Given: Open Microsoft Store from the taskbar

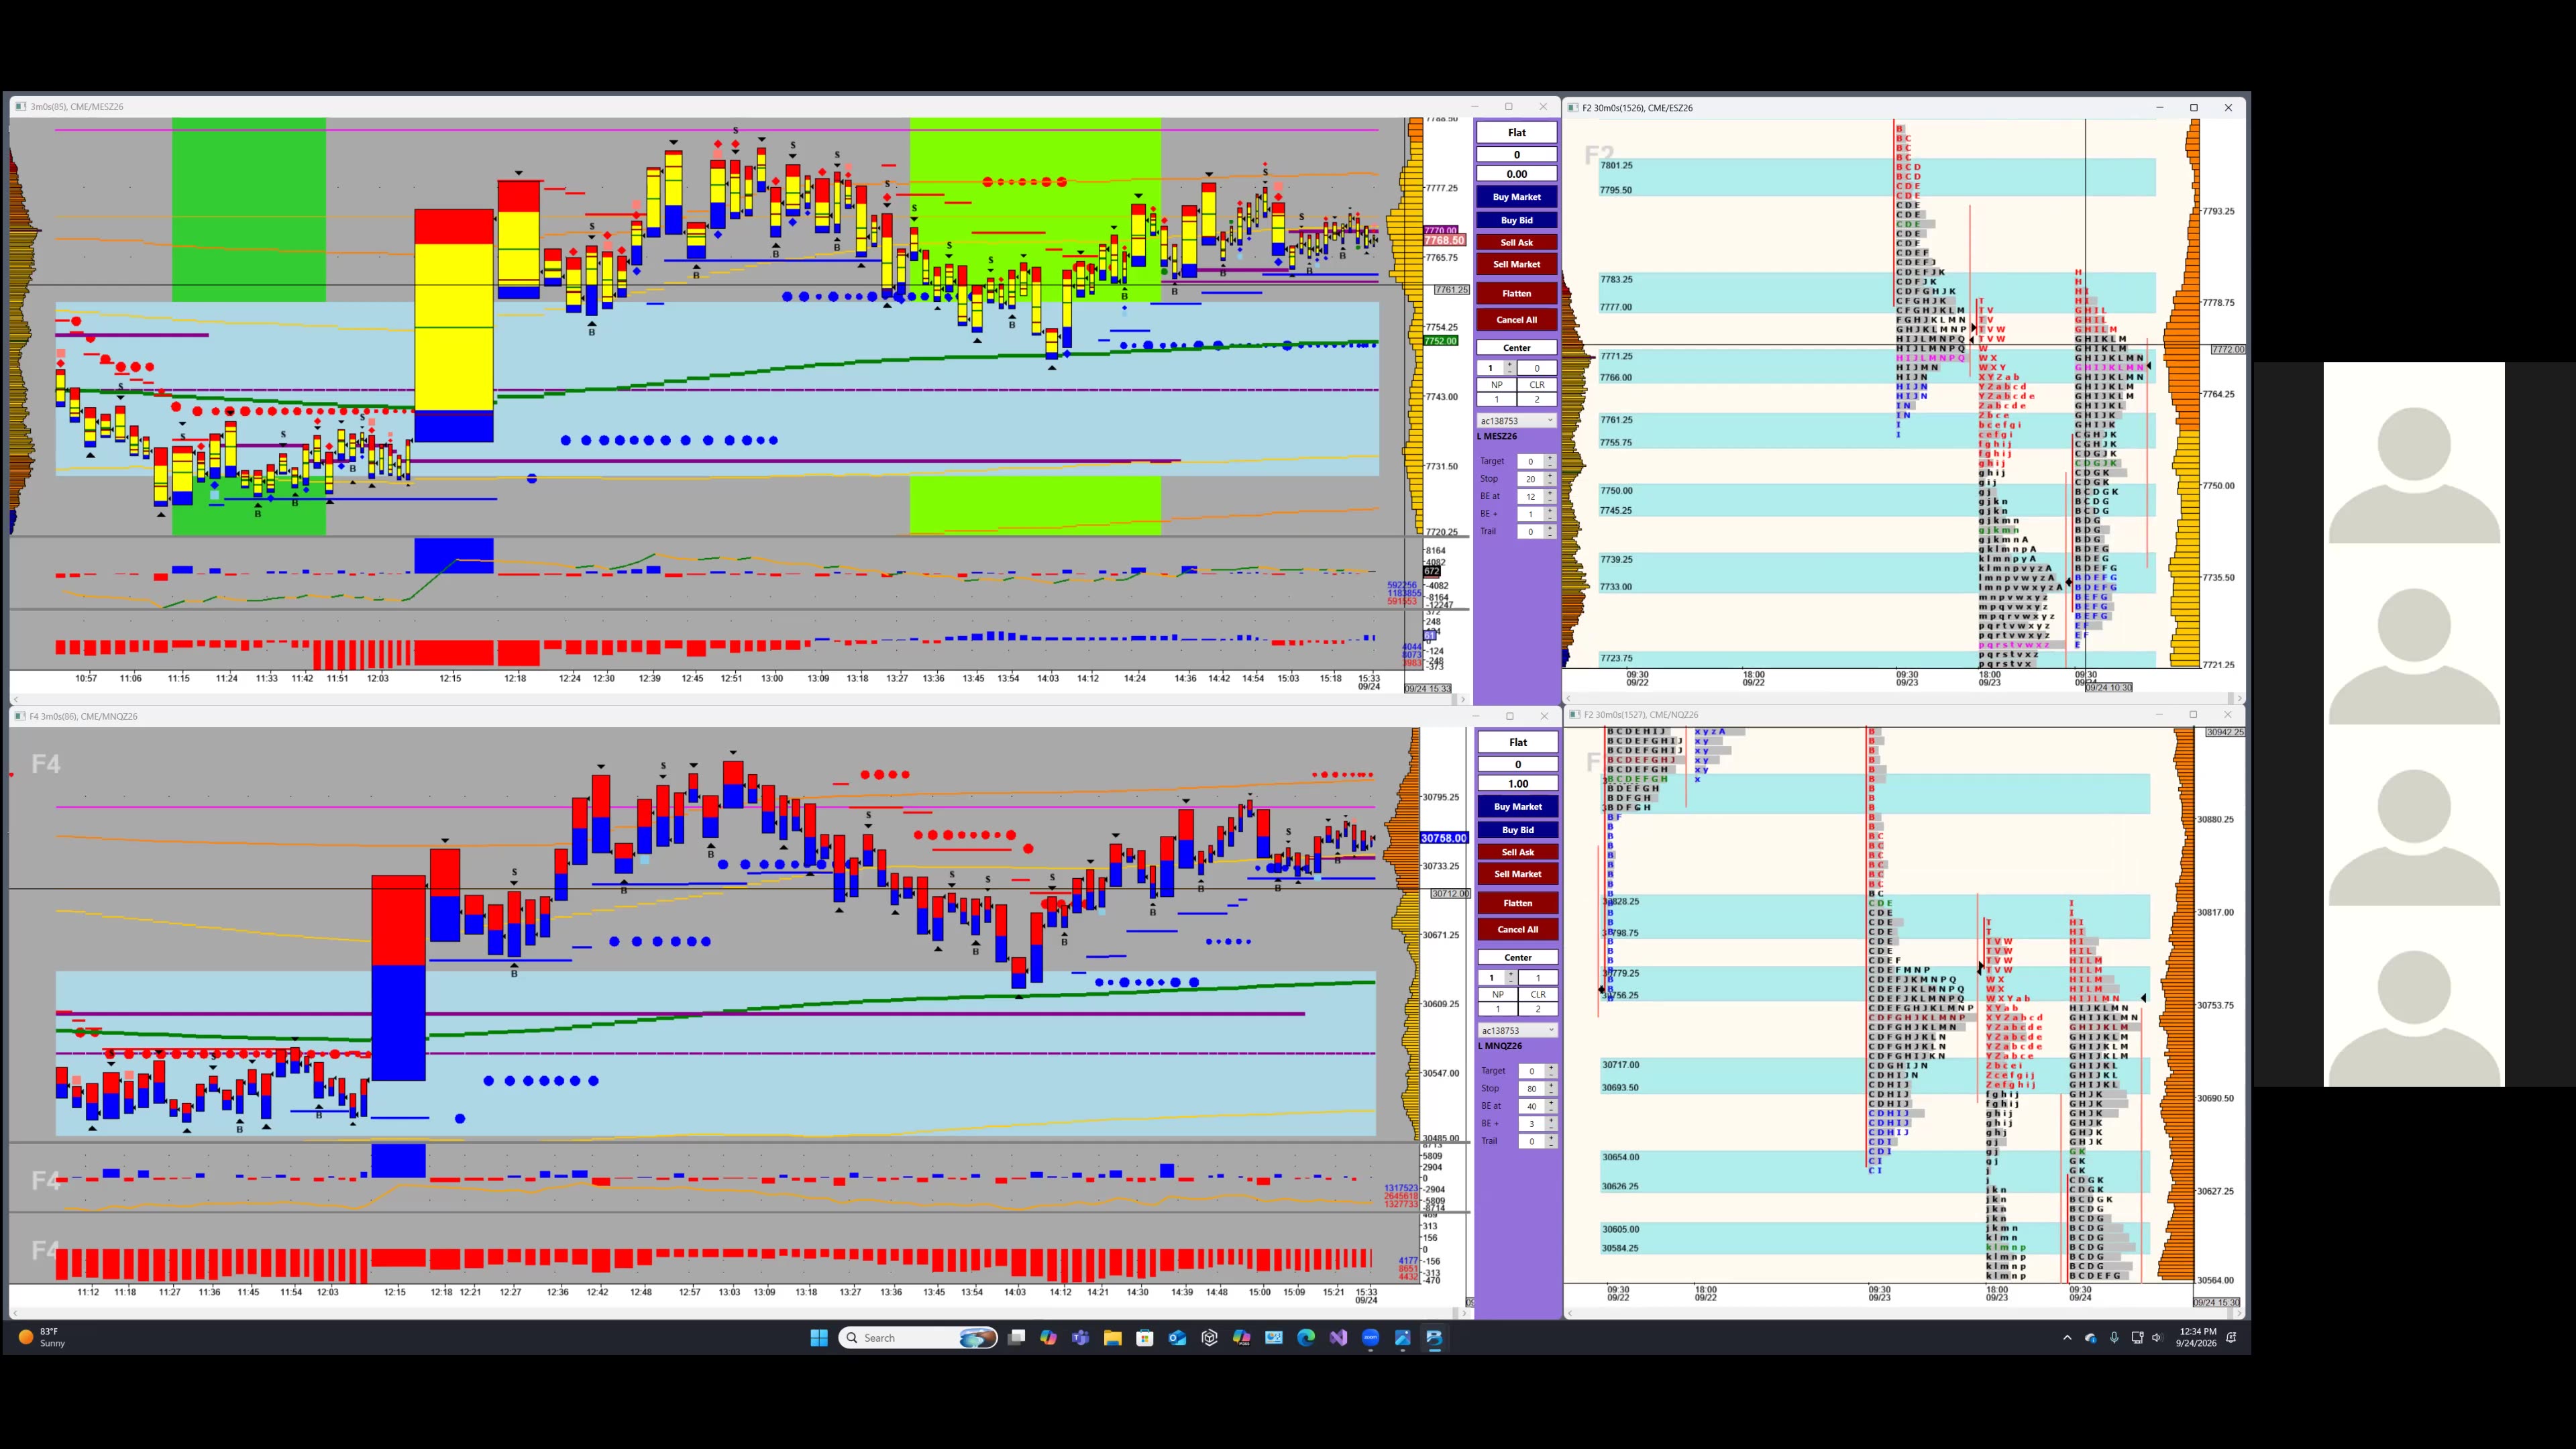Looking at the screenshot, I should 1145,1338.
